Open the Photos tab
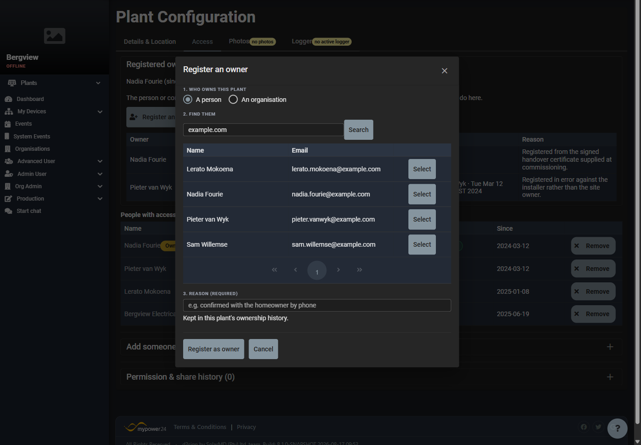The width and height of the screenshot is (641, 445). (252, 42)
